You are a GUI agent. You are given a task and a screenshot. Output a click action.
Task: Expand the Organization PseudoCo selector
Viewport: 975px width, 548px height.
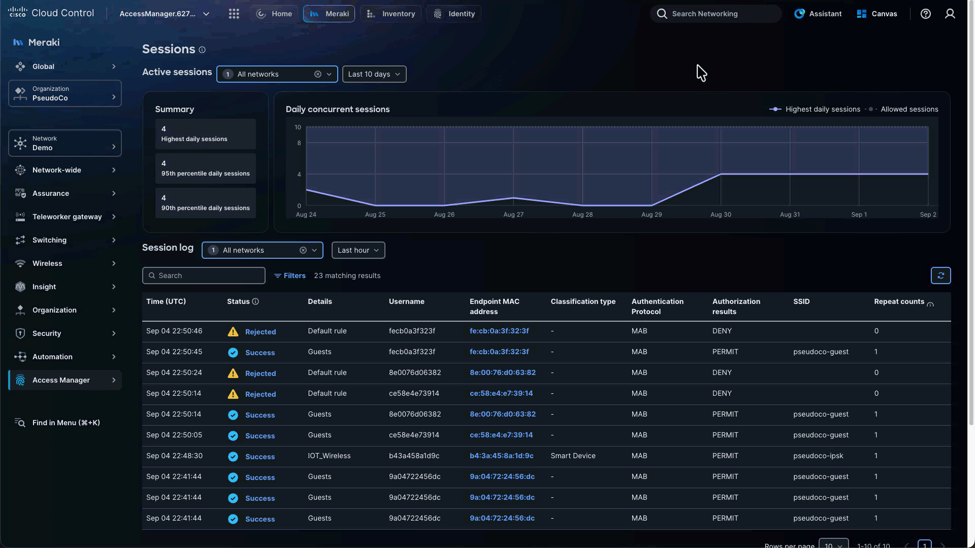point(65,93)
